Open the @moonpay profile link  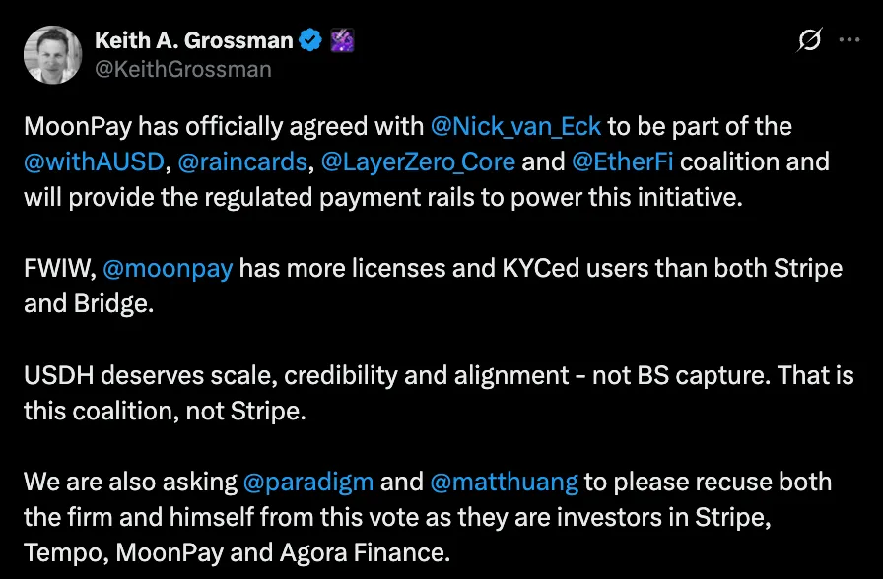click(169, 268)
